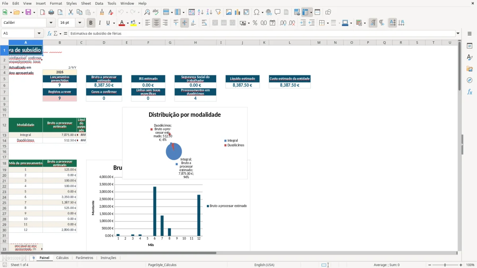This screenshot has width=477, height=268.
Task: Click the Sort dialog icon
Action: (x=192, y=12)
